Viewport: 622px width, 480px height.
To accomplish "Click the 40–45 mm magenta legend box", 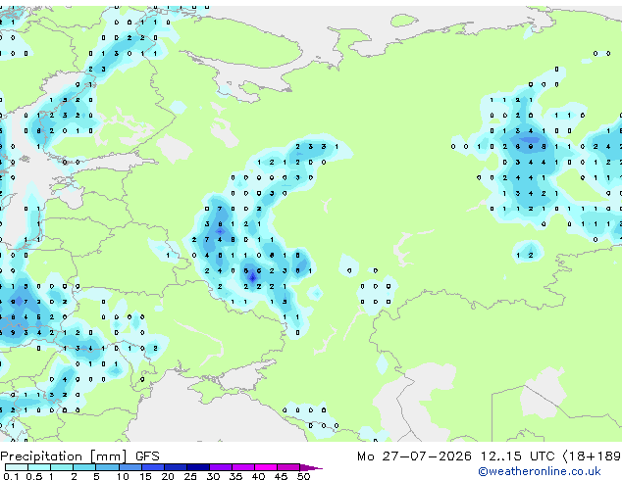I will [266, 467].
